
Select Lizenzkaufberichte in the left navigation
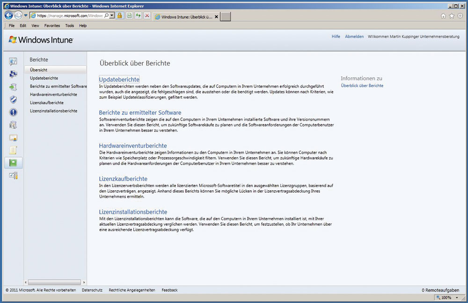(x=46, y=102)
